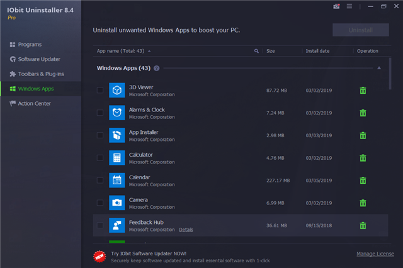Collapse the Windows Apps group arrow

tap(379, 68)
